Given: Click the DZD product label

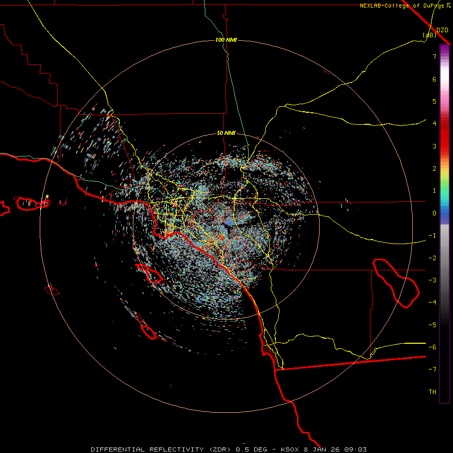Looking at the screenshot, I should click(442, 30).
